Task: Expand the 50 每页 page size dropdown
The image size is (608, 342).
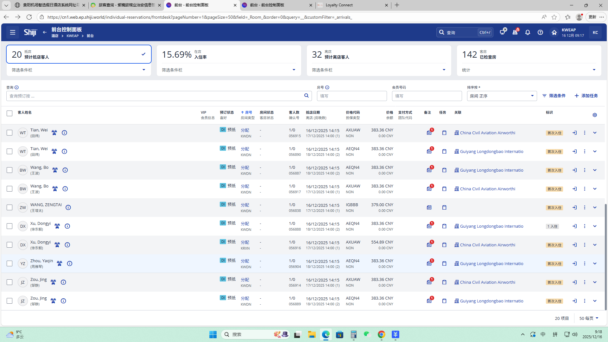Action: tap(589, 318)
